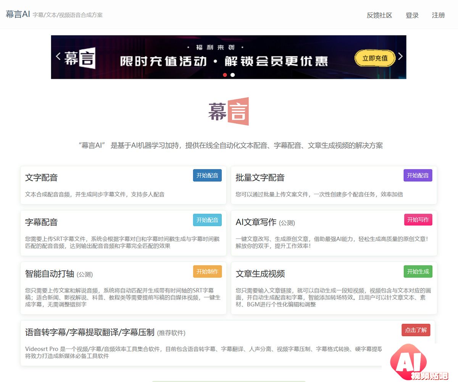This screenshot has width=458, height=382.
Task: Click the pink 开始写作 button
Action: (418, 220)
